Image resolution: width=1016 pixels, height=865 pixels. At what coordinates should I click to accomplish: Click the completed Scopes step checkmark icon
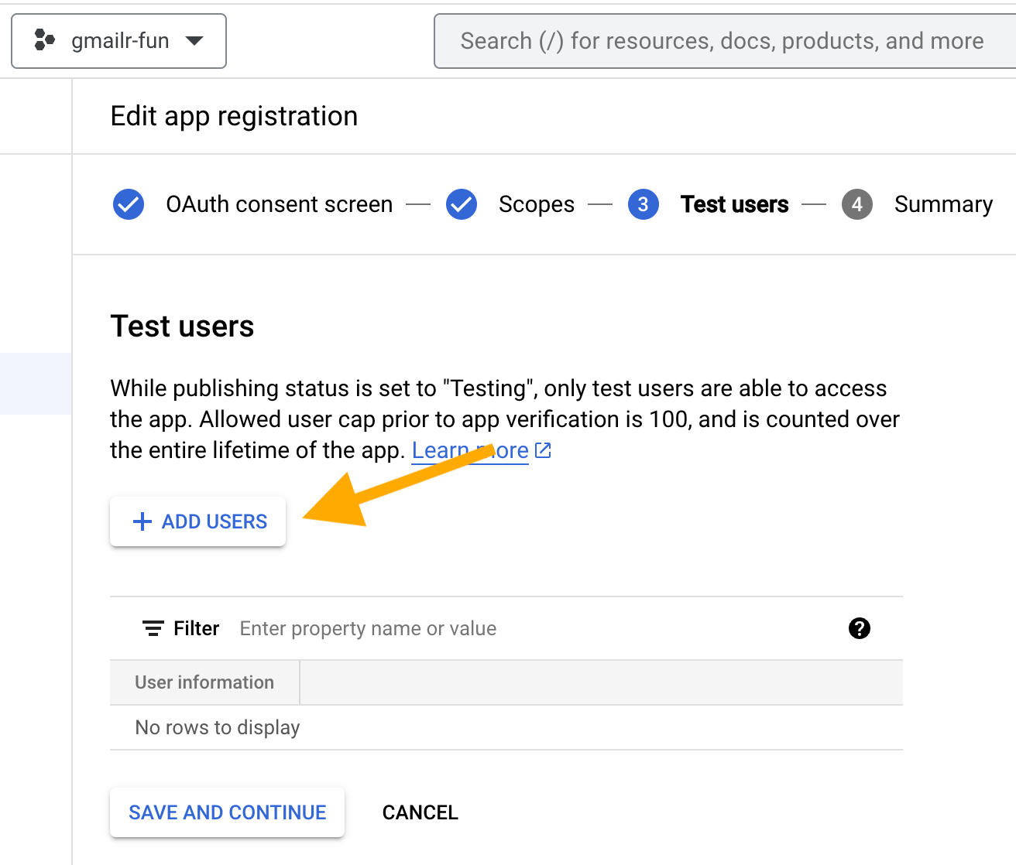coord(462,204)
